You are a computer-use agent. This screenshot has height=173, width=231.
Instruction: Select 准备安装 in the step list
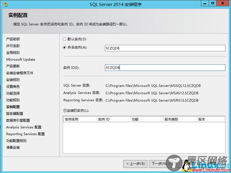13,148
